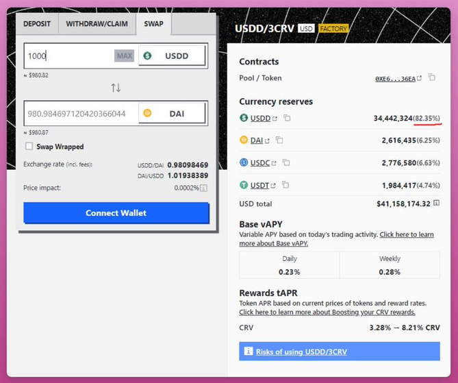This screenshot has width=458, height=383.
Task: Click the USD badge next to title
Action: click(306, 29)
